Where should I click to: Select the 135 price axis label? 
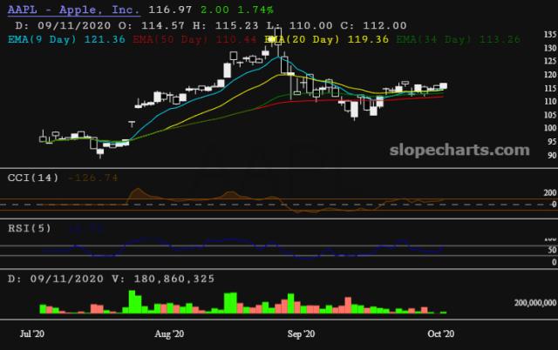coord(550,35)
